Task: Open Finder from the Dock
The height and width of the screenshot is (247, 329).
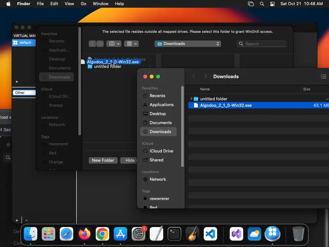Action: pyautogui.click(x=31, y=234)
